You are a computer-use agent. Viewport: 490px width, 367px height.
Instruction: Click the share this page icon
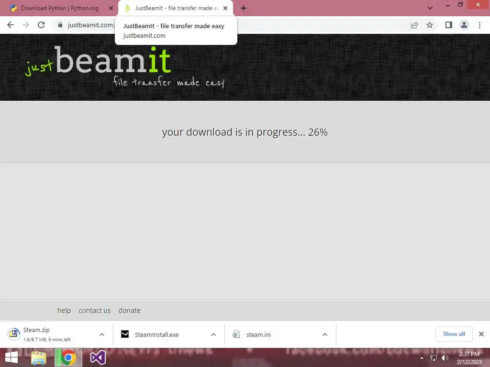tap(414, 25)
